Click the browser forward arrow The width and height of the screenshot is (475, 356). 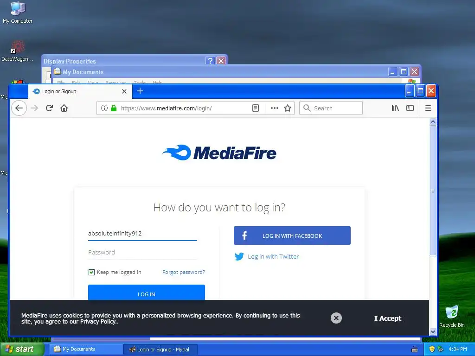click(34, 108)
